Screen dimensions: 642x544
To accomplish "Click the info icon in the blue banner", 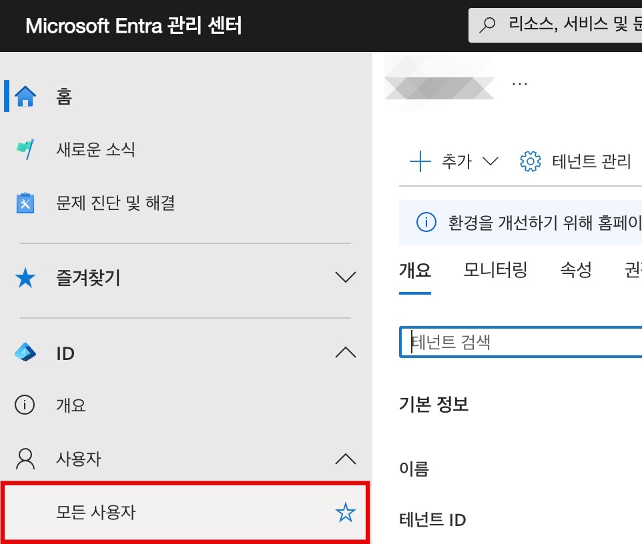I will [x=426, y=222].
